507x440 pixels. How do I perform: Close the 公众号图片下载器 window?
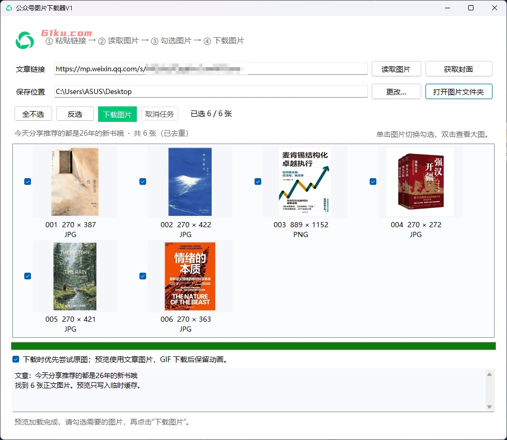[x=495, y=8]
